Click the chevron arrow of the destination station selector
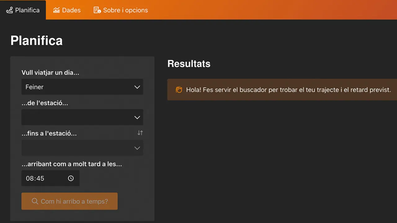The height and width of the screenshot is (223, 397). [137, 148]
